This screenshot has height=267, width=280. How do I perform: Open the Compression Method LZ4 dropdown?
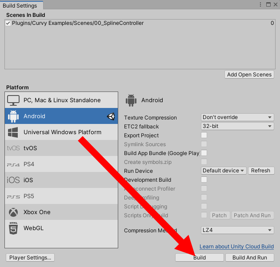pos(237,230)
